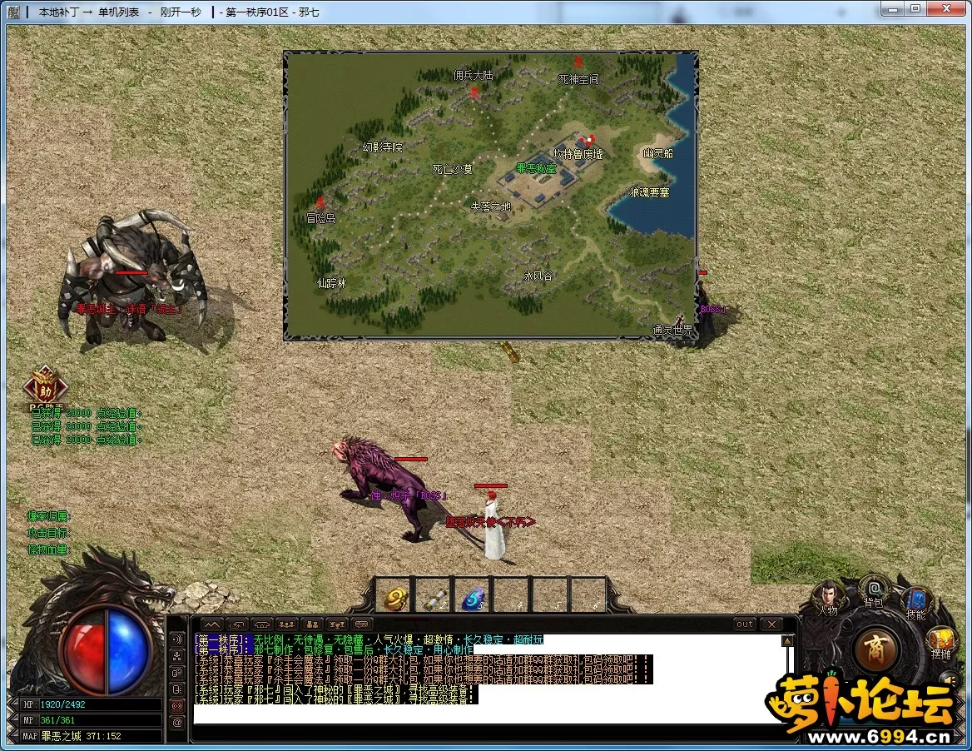Toggle the broadcast sound-wave chat channel icon
Screen dimensions: 972x751
[x=177, y=639]
